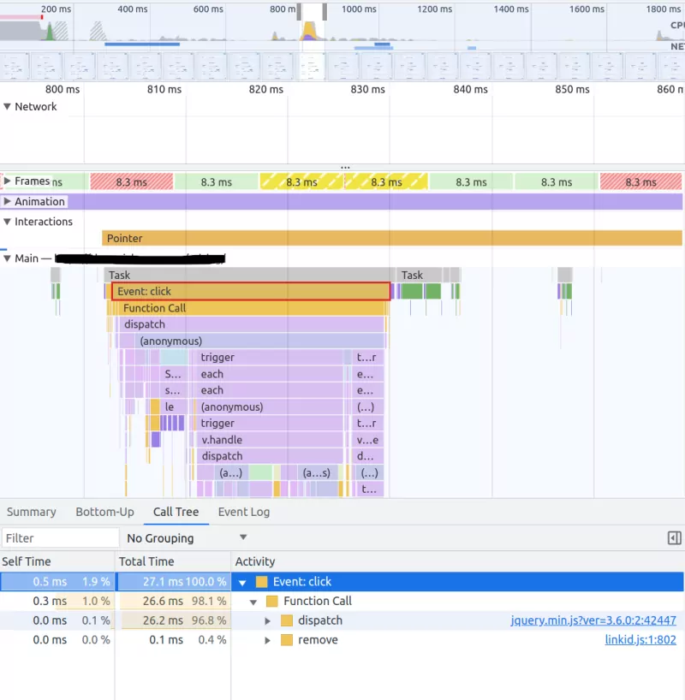Switch to the Summary tab
The image size is (685, 700).
click(31, 512)
